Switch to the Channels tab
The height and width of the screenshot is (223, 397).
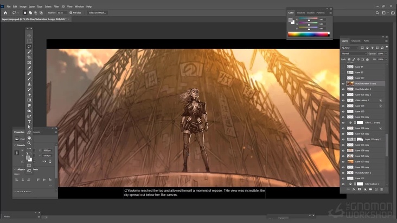[x=356, y=41]
